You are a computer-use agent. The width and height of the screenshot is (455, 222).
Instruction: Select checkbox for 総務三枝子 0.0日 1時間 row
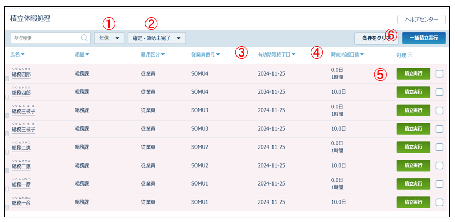pos(440,110)
